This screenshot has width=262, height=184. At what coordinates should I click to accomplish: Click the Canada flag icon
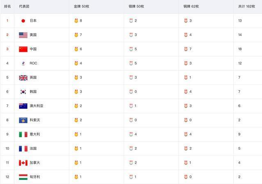[x=23, y=163]
